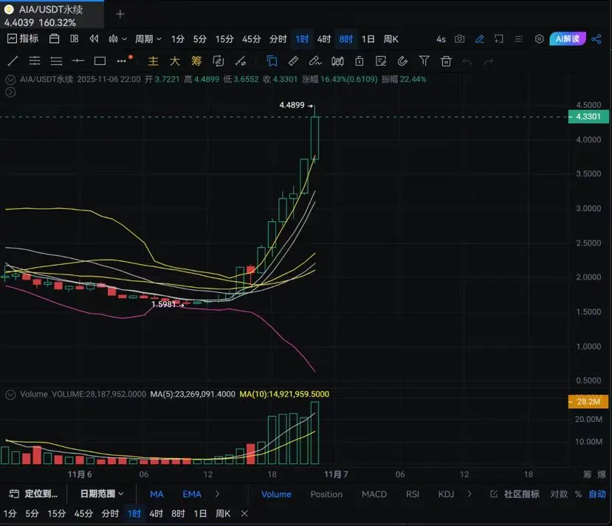Select the trend line drawing tool

pyautogui.click(x=13, y=60)
